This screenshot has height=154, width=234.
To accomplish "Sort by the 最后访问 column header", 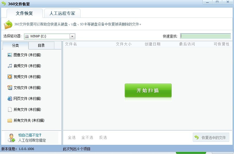I will click(187, 44).
